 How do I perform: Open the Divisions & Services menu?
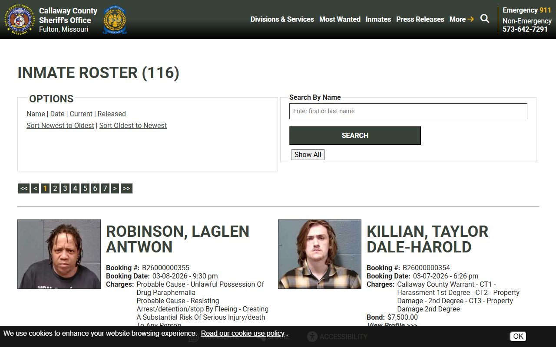(x=282, y=19)
